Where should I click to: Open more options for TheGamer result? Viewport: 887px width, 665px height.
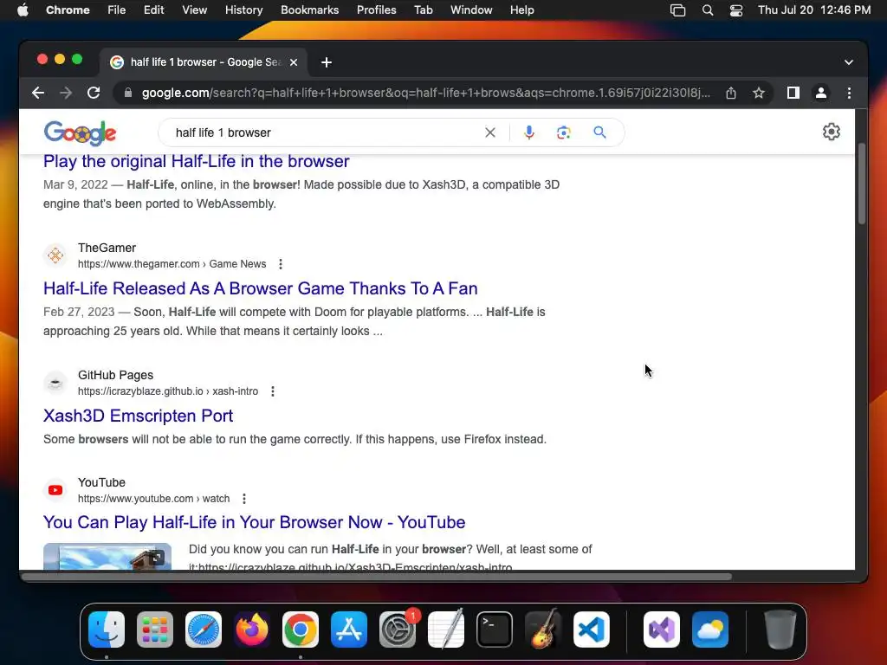coord(281,264)
